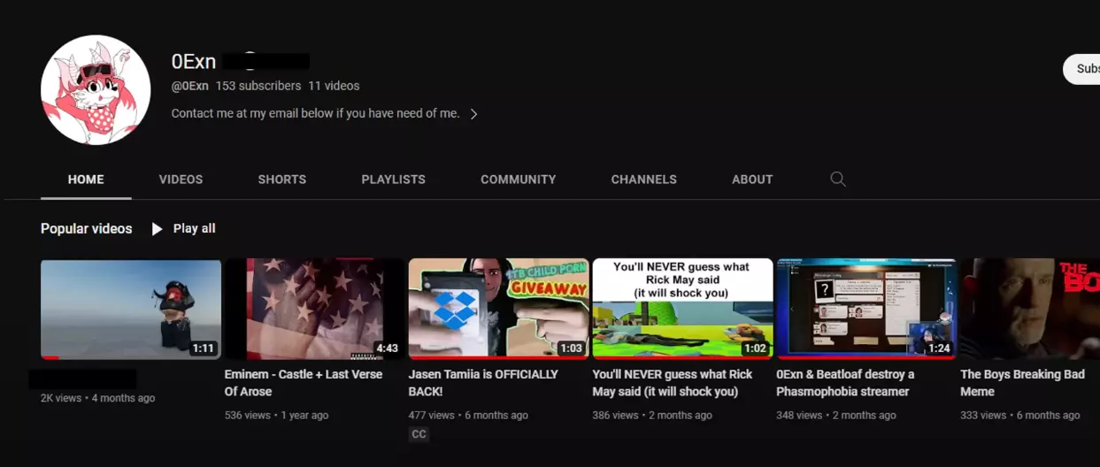Click the 477 views 6 months ago text

[x=468, y=415]
